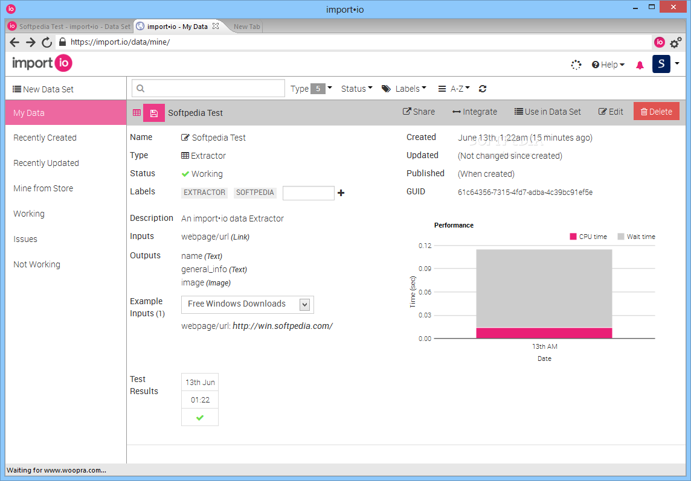This screenshot has width=691, height=481.
Task: Switch to Softpedia Test browser tab
Action: point(69,27)
